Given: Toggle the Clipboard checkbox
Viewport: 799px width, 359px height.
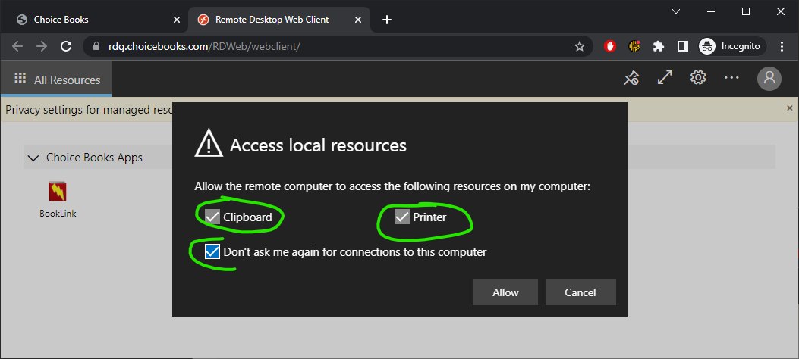Looking at the screenshot, I should (212, 217).
